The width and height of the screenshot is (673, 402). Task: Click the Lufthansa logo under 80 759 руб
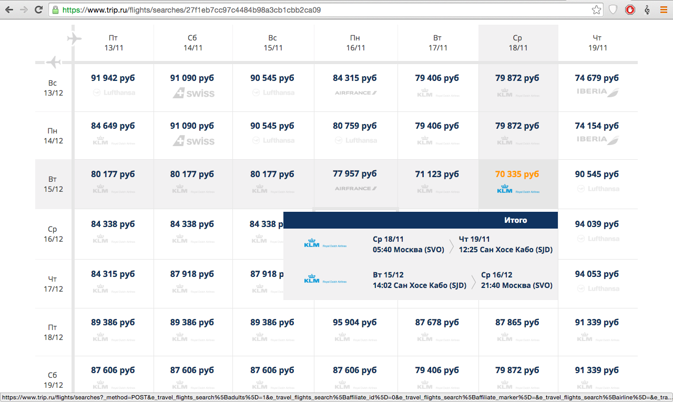click(356, 140)
